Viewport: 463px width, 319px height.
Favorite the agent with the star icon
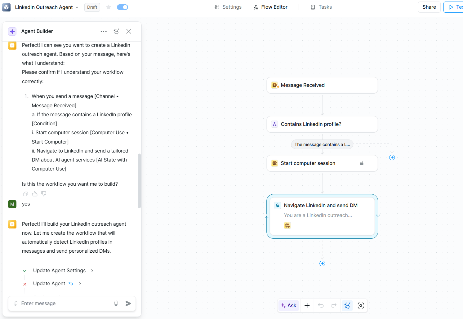109,7
